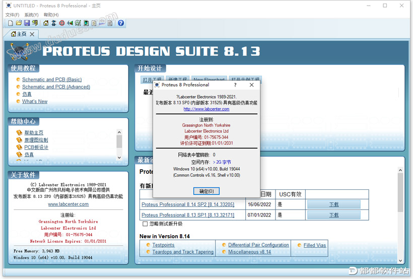Viewport: 413px width, 279px height.
Task: Click the '> 2G 字节' free memory value
Action: pyautogui.click(x=222, y=162)
